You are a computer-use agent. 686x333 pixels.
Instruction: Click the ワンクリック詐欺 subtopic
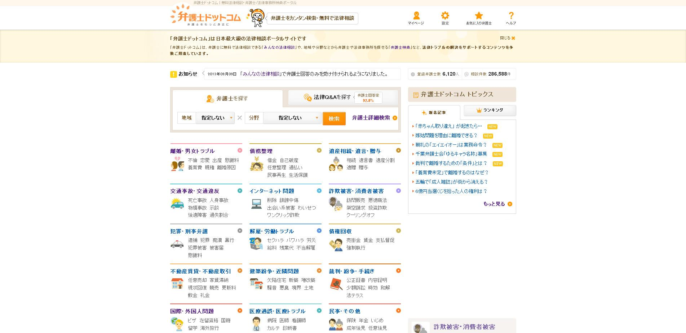coord(283,215)
